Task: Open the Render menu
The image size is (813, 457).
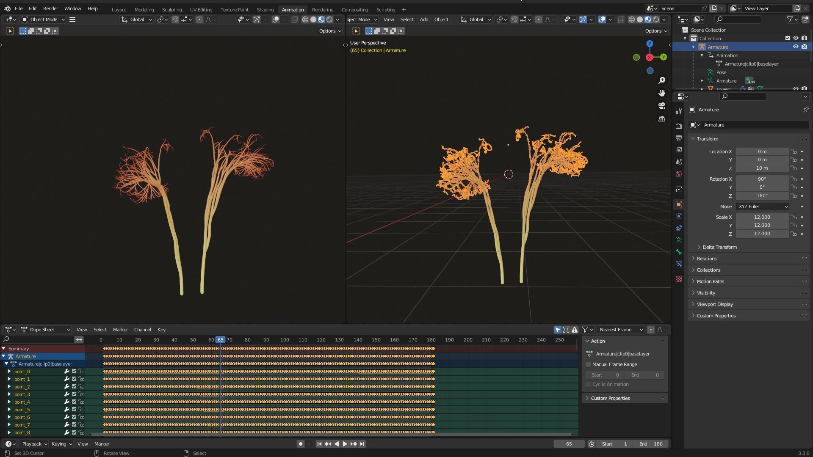Action: click(x=50, y=8)
